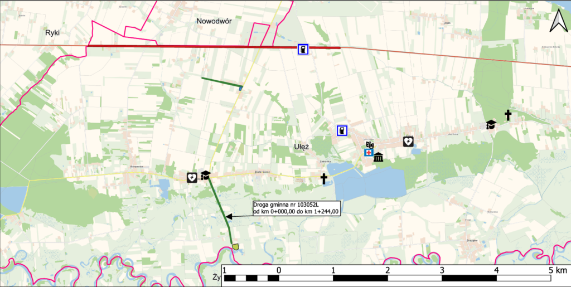Viewport: 571px width, 287px height.
Task: Click the short green road segment below Nowodwór
Action: click(x=221, y=82)
